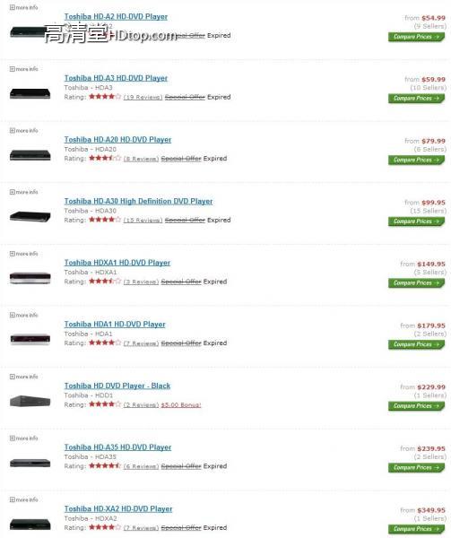
Task: Expand more info for Toshiba HD-A3
Action: tap(23, 69)
